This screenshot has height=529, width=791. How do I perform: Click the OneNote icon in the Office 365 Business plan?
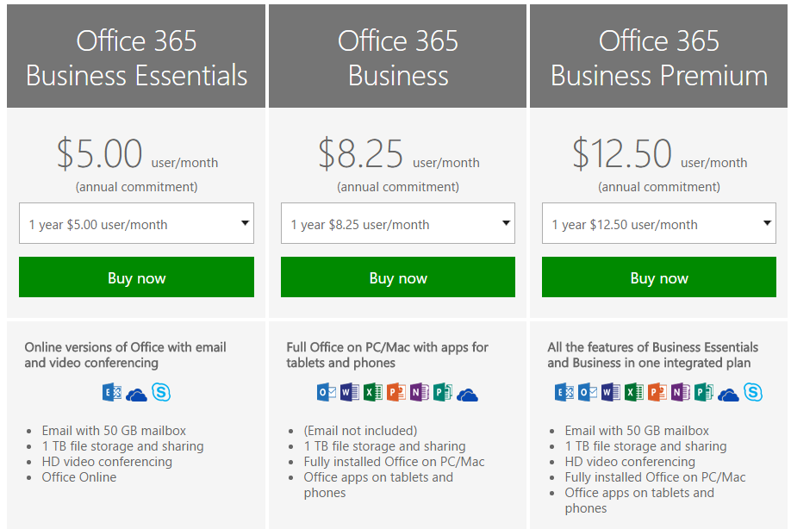point(420,392)
